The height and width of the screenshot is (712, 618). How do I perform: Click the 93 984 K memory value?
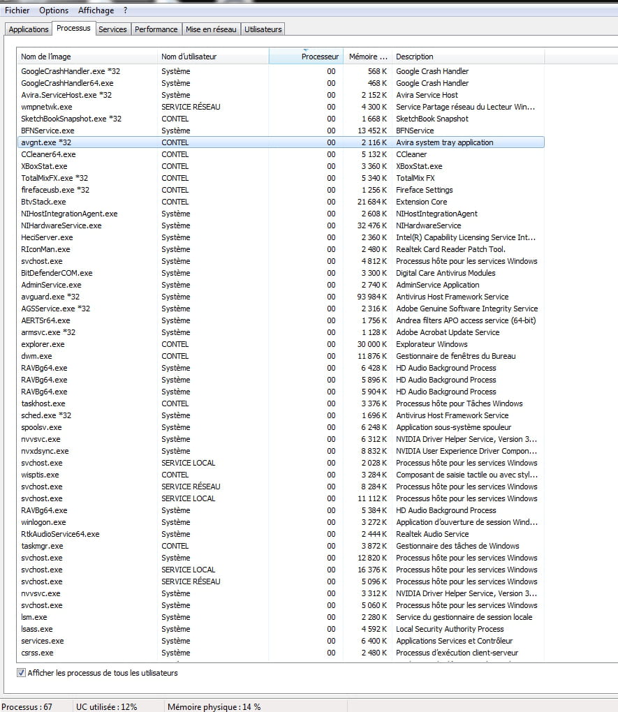pyautogui.click(x=371, y=297)
